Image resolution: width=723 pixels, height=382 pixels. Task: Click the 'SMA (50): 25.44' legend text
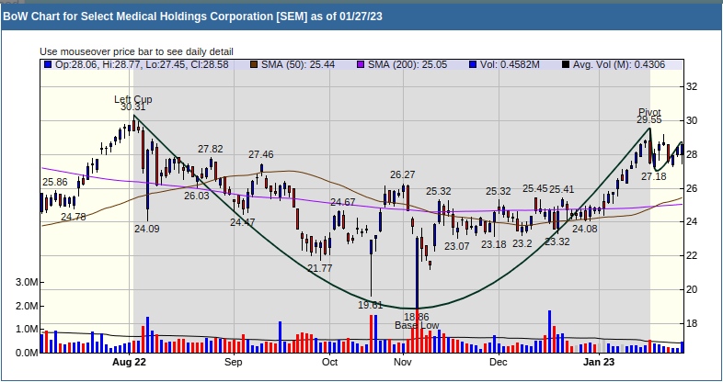298,65
